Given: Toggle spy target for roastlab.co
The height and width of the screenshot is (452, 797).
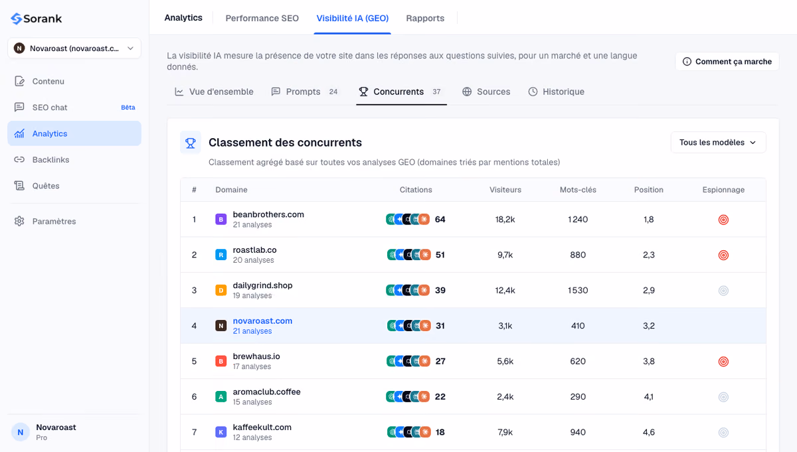Looking at the screenshot, I should (x=723, y=255).
